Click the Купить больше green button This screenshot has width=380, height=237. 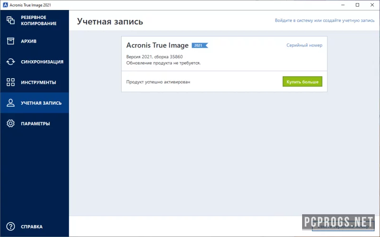302,82
